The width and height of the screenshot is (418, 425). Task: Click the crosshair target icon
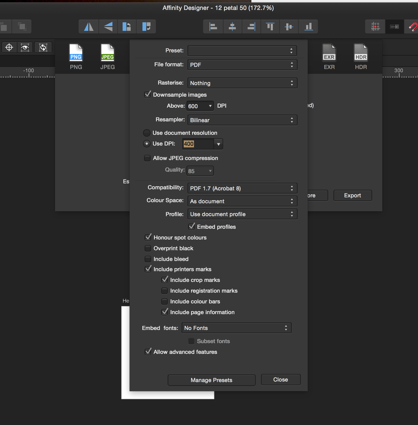pyautogui.click(x=9, y=48)
